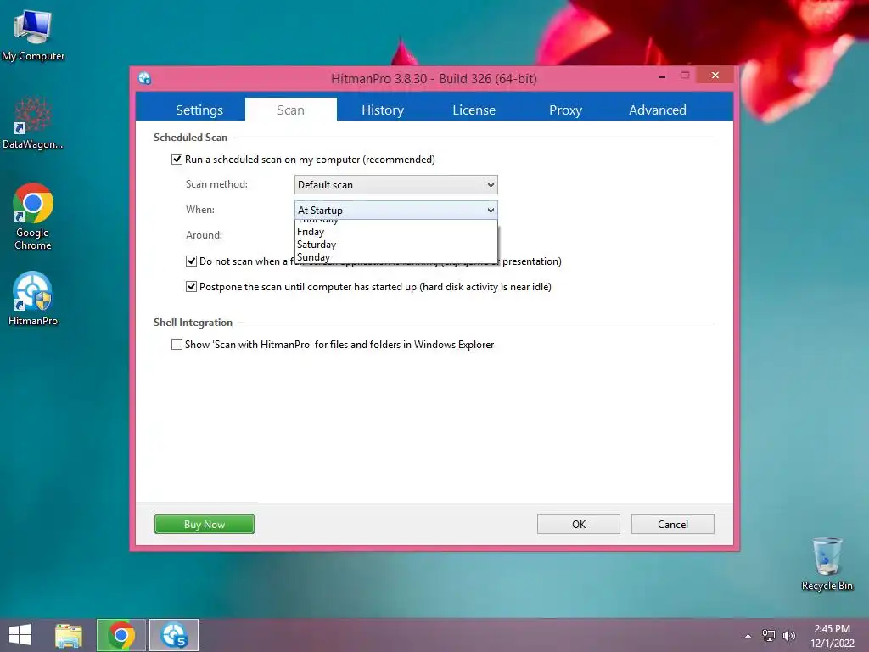
Task: Uncheck 'Do not scan when a full screen application' option
Action: (191, 261)
